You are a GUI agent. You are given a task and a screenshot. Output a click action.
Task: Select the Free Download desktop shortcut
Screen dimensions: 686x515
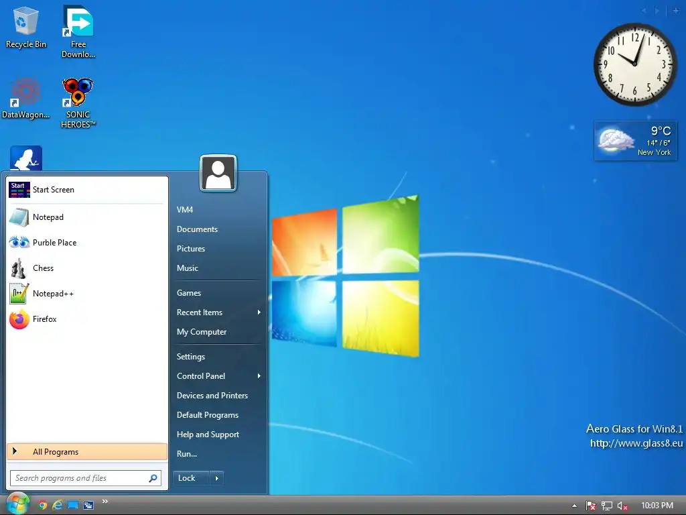pyautogui.click(x=78, y=32)
